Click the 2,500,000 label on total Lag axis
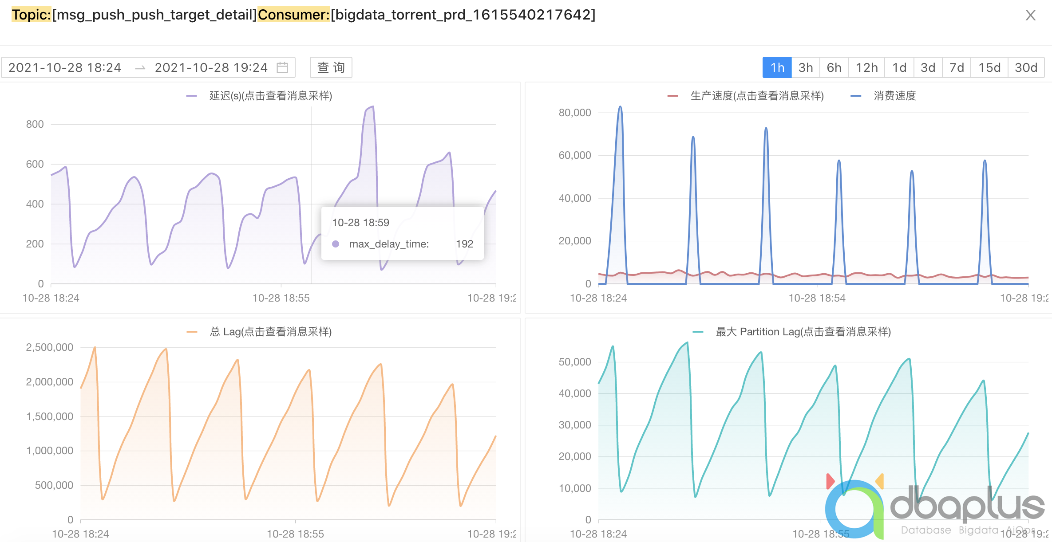Image resolution: width=1052 pixels, height=542 pixels. click(x=49, y=347)
